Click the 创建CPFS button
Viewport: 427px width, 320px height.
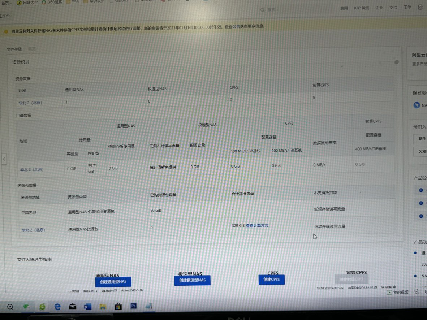point(272,280)
